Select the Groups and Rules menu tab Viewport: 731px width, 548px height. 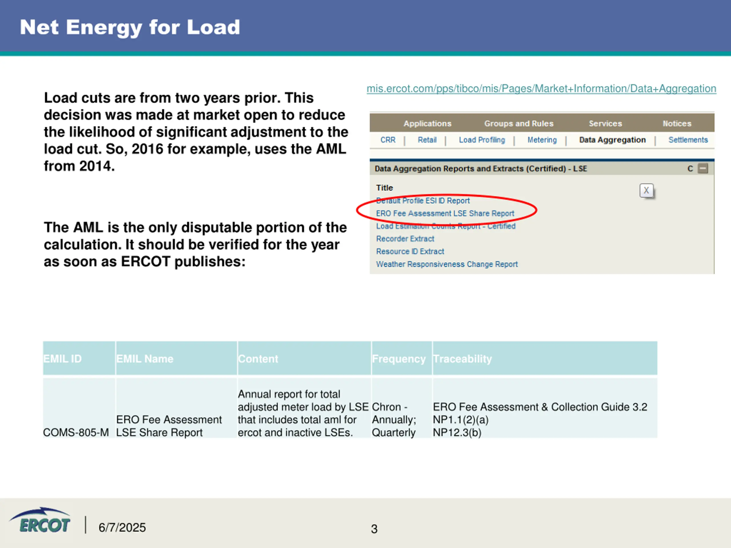click(519, 124)
